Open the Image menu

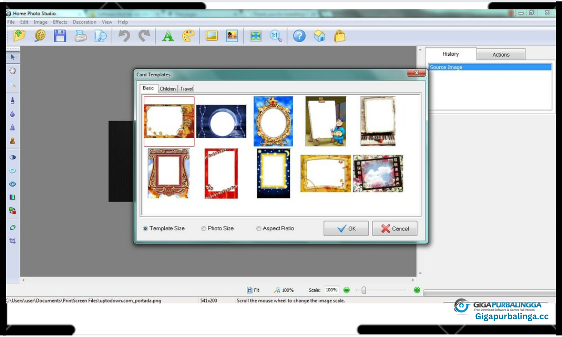coord(41,22)
